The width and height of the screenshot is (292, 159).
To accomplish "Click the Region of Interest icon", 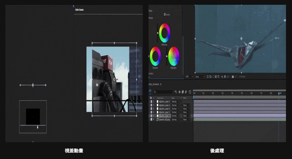I will click(x=216, y=77).
